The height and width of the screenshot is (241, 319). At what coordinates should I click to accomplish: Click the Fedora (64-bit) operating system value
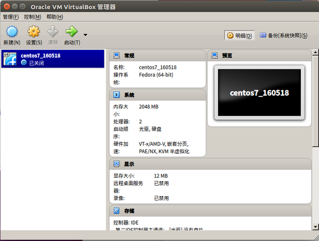156,75
